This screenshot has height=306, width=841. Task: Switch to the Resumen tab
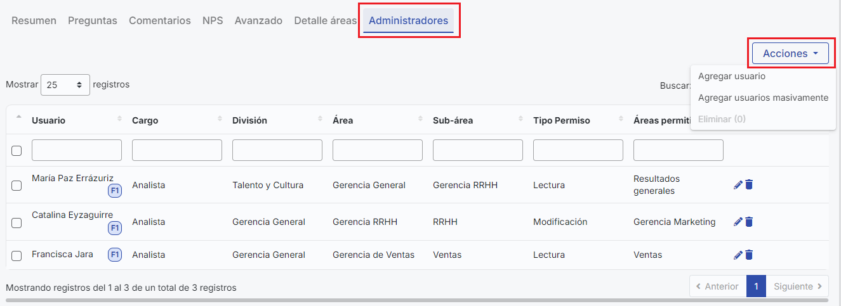pos(34,20)
